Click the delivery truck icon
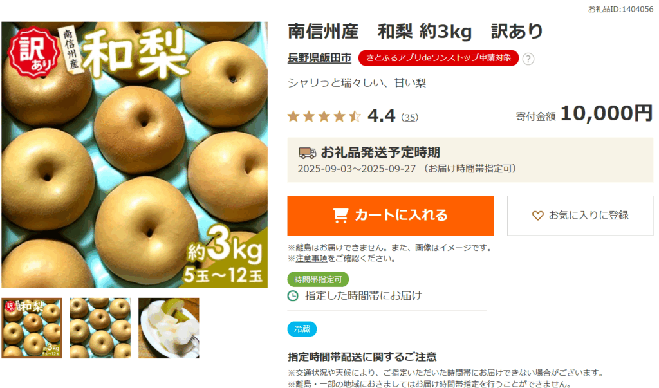This screenshot has width=659, height=388. pos(307,152)
